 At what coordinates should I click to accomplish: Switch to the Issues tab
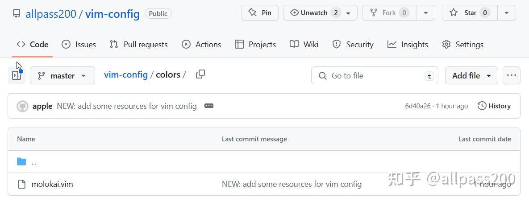tap(79, 44)
